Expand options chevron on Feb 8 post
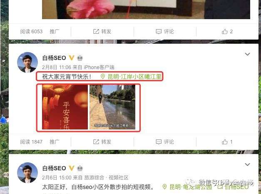Viewport: 261px width, 194px height. (x=247, y=54)
